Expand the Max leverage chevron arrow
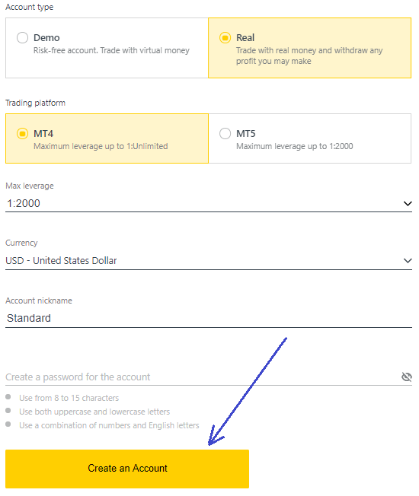This screenshot has height=496, width=419. [x=408, y=203]
